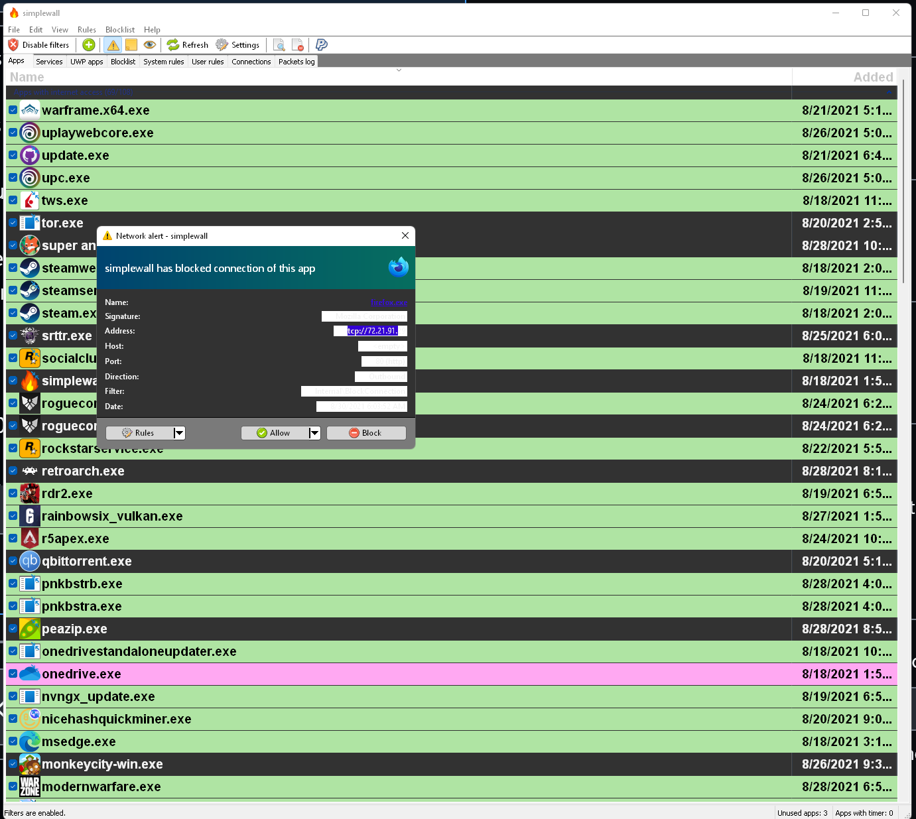Click the tcp://72.21.91 address link
The image size is (916, 819).
pos(371,330)
